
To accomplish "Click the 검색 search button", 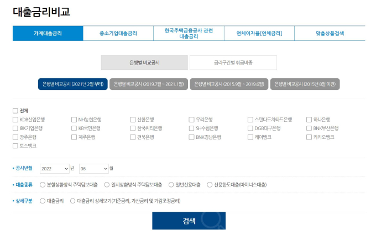I will coord(189,221).
